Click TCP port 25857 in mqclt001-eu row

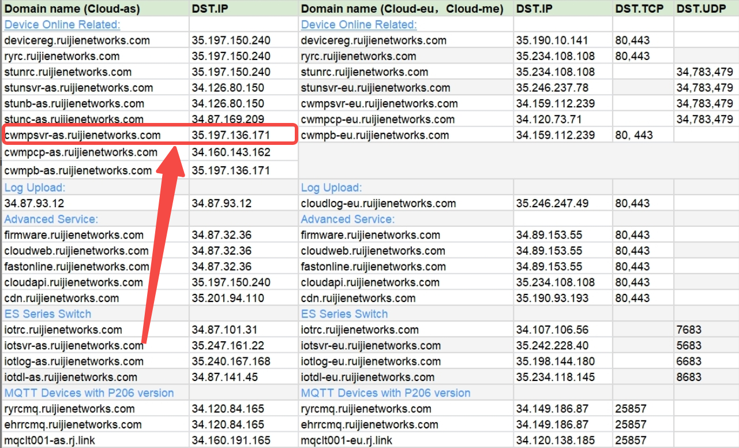(x=643, y=440)
